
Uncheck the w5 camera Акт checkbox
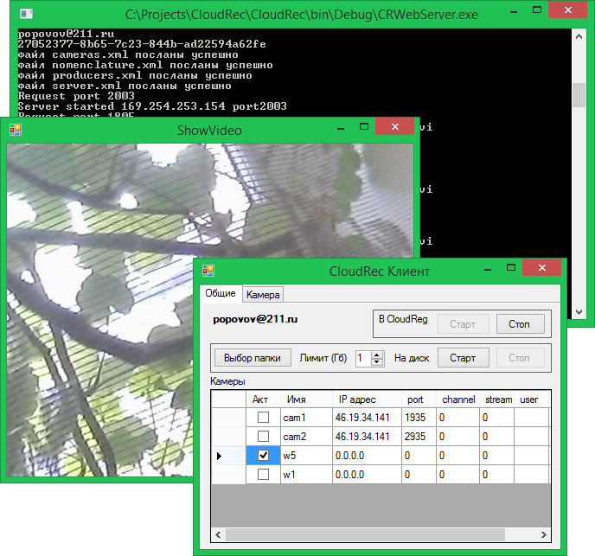point(263,456)
